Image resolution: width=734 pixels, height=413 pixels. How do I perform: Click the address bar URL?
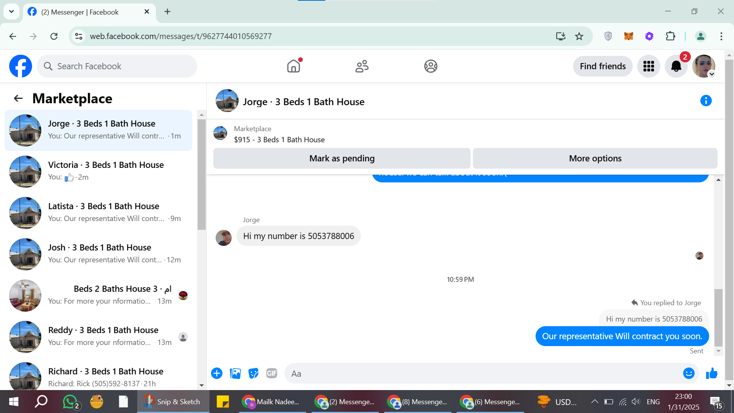180,36
